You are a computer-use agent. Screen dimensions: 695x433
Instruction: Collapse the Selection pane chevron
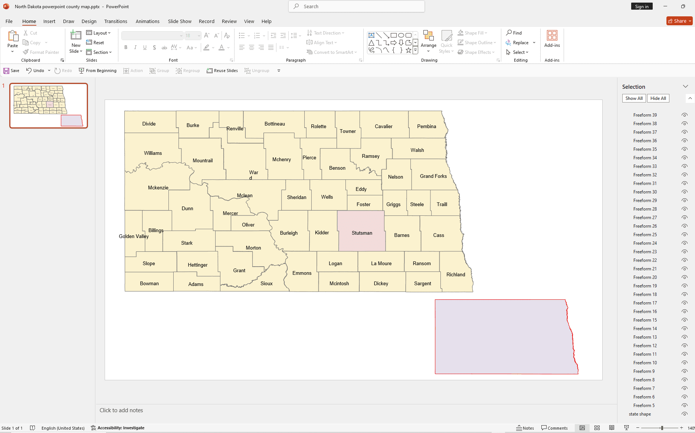(x=685, y=87)
